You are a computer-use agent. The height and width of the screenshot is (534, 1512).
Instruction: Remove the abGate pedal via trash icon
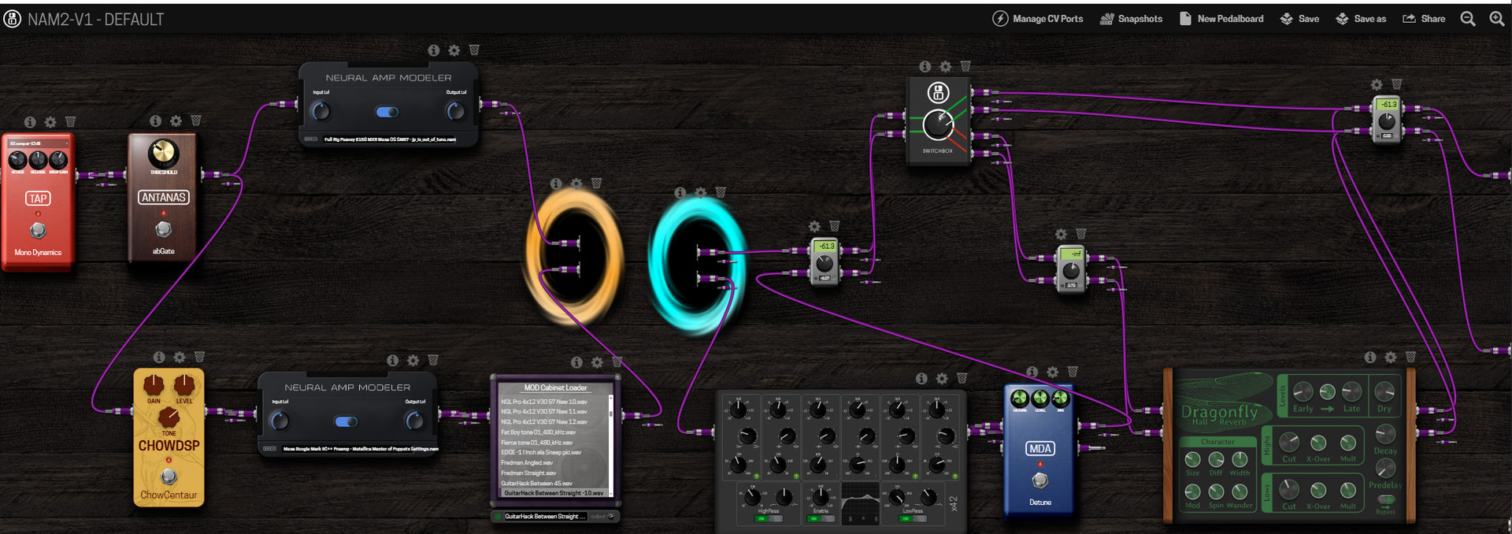[196, 120]
